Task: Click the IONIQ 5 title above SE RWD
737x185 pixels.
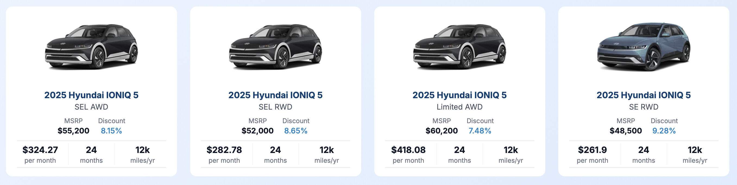Action: (644, 95)
